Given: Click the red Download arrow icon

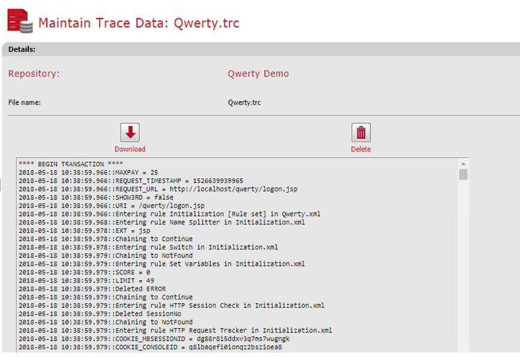Looking at the screenshot, I should tap(130, 133).
